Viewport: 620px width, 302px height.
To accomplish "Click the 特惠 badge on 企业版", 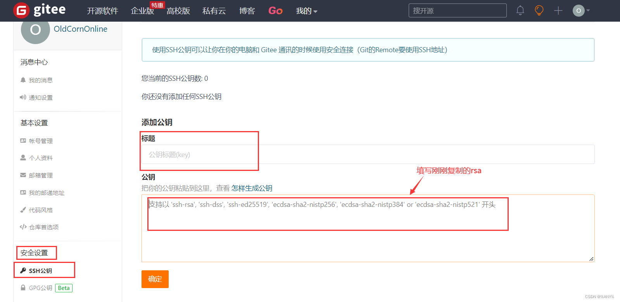I will (157, 5).
